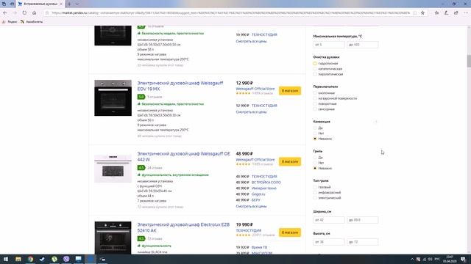Click the page vertical scrollbar thumb
Viewport: 471px width, 264px height.
pos(469,62)
